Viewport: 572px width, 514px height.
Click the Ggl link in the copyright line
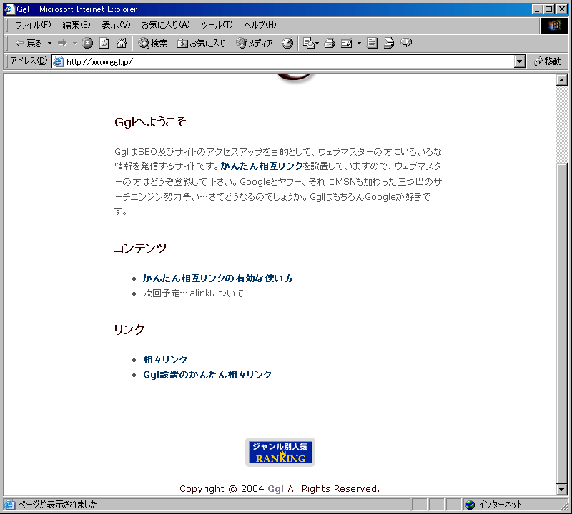coord(275,488)
